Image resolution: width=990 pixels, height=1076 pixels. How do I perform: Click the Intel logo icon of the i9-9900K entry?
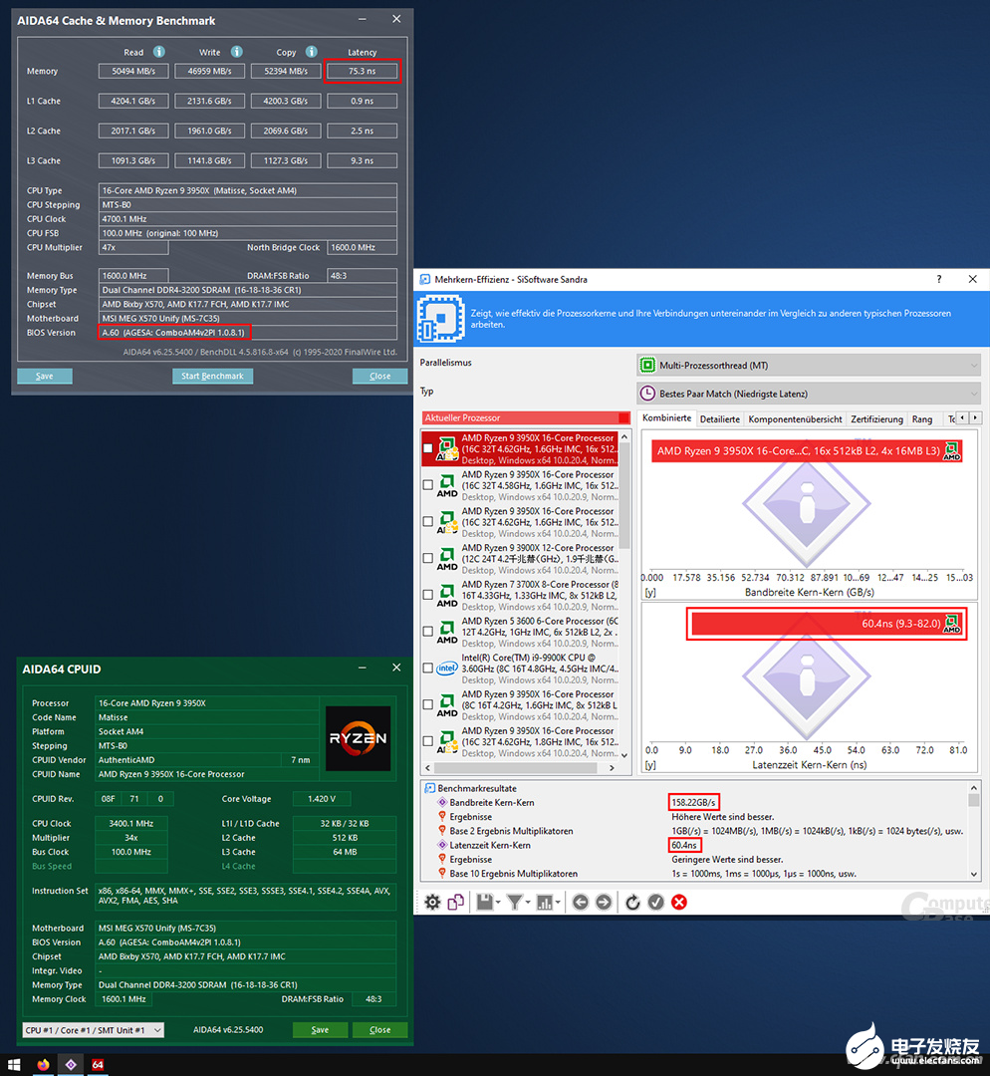[x=447, y=668]
